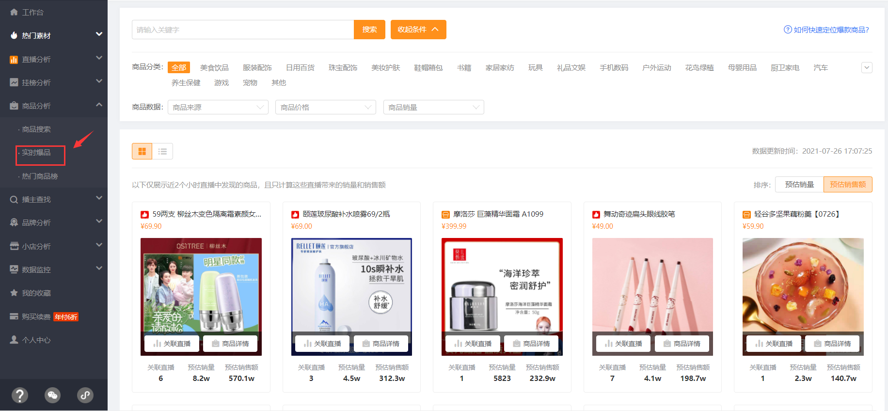Open the 如何快速定位爆款商品 link
Viewport: 888px width, 411px height.
coord(831,30)
